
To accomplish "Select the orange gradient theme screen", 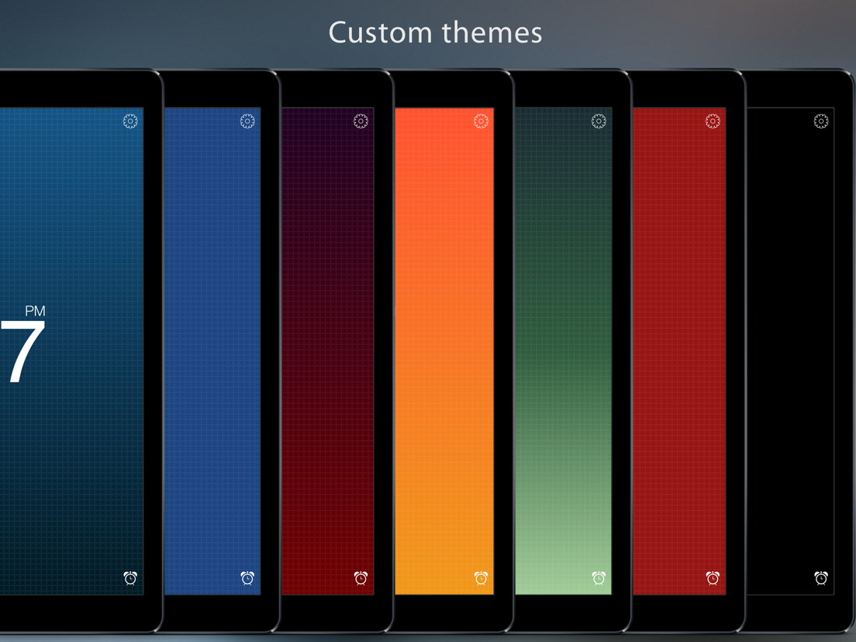I will (x=444, y=351).
